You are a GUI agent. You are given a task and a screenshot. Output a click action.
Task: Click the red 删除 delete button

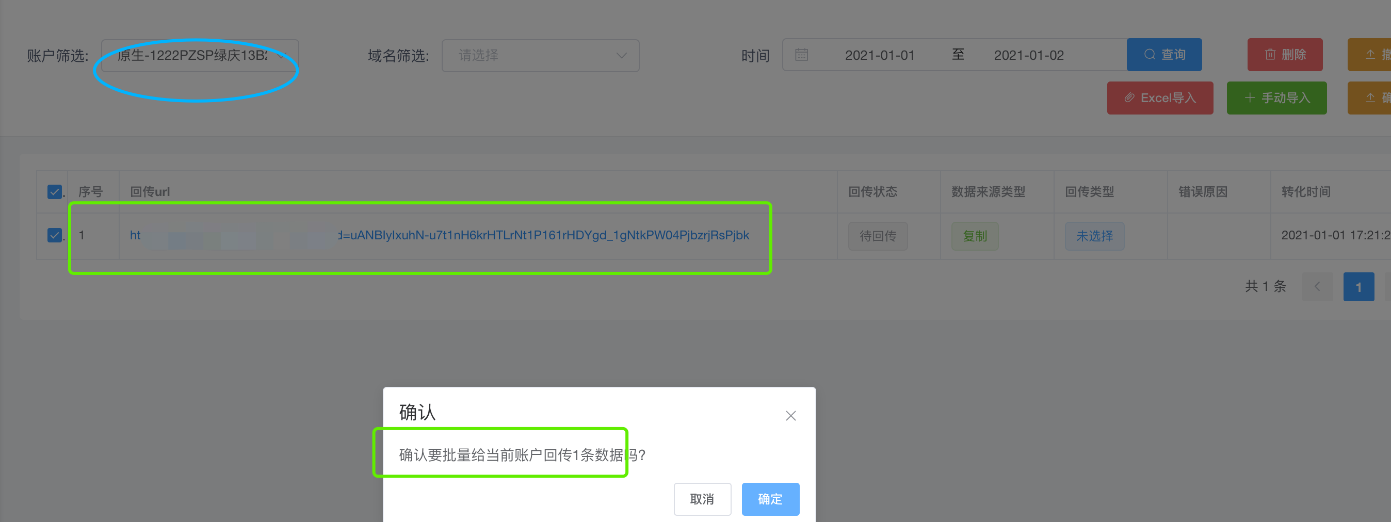pyautogui.click(x=1285, y=55)
